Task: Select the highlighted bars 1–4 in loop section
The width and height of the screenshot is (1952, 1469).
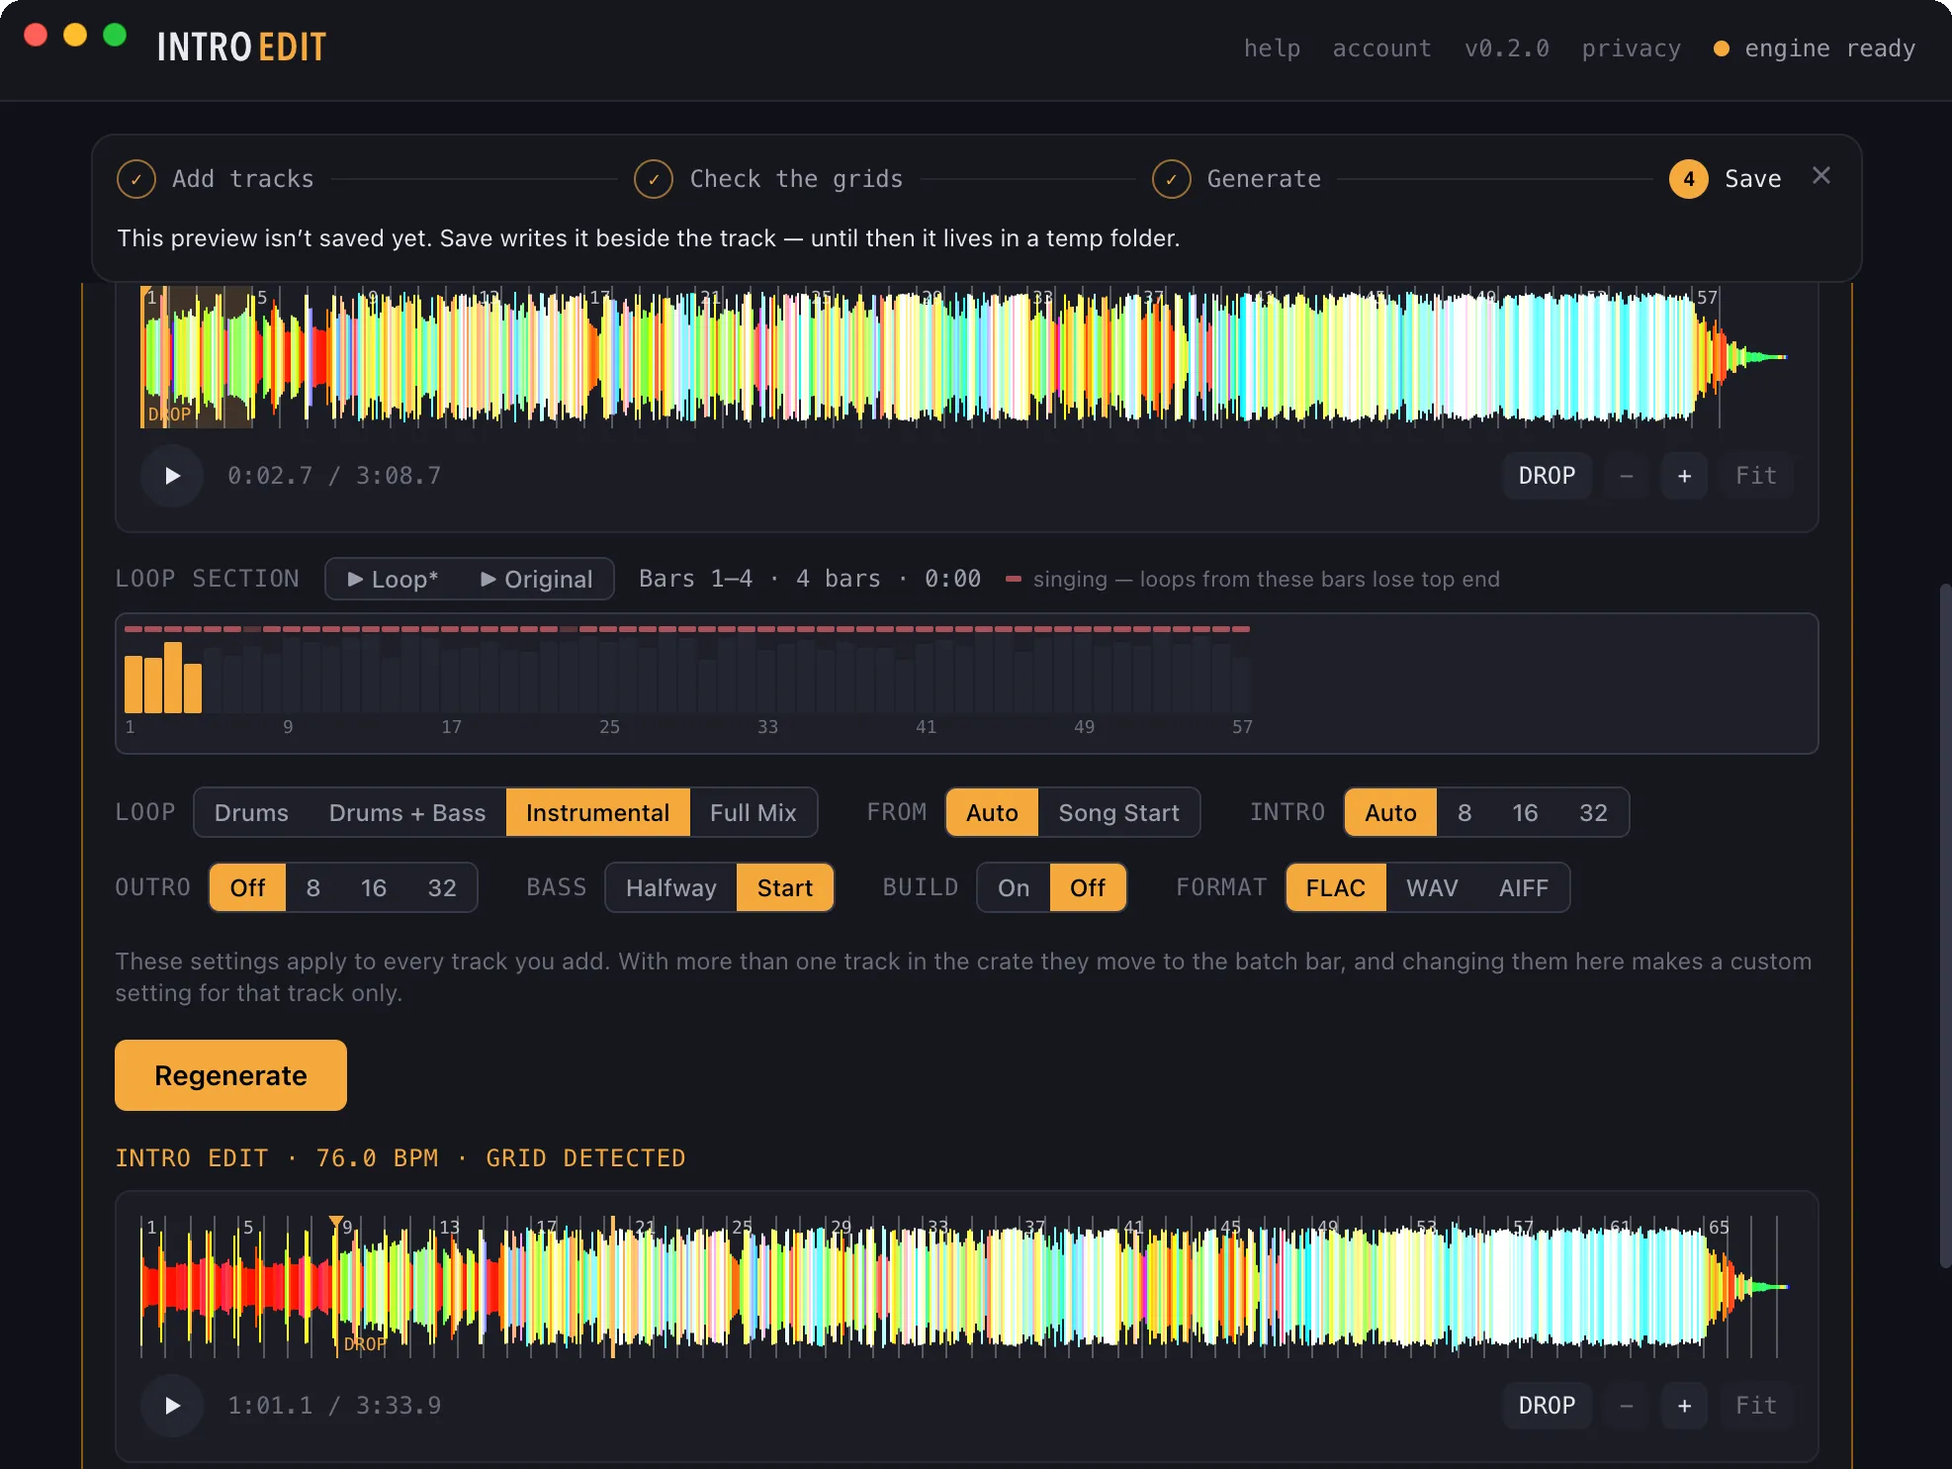Action: [163, 678]
